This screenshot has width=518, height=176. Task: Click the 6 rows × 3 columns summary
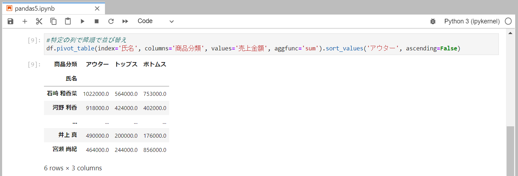coord(73,168)
